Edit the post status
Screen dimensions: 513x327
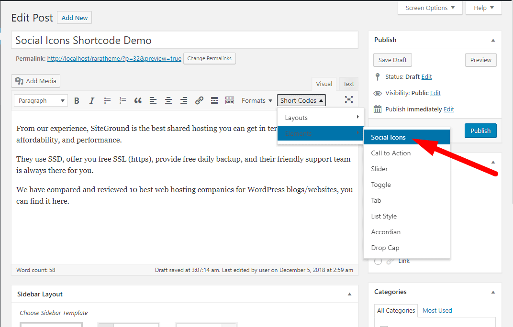(427, 77)
